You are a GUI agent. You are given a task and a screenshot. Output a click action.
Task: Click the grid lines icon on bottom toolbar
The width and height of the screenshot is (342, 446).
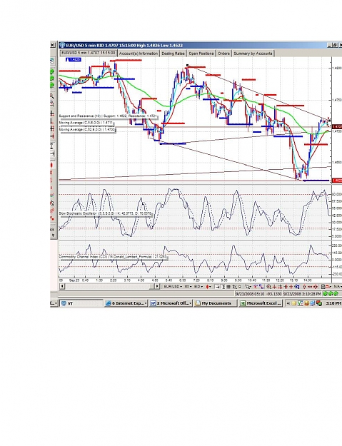tap(228, 286)
